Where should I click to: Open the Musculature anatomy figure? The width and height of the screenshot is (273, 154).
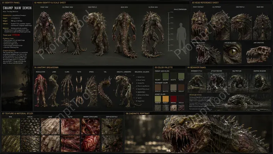(40, 90)
